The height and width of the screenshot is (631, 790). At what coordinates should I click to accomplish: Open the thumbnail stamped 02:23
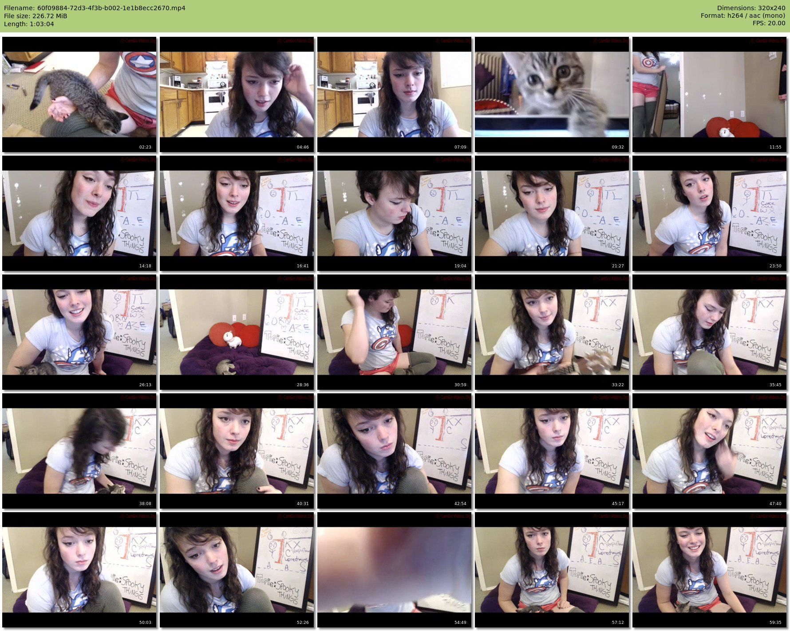79,94
